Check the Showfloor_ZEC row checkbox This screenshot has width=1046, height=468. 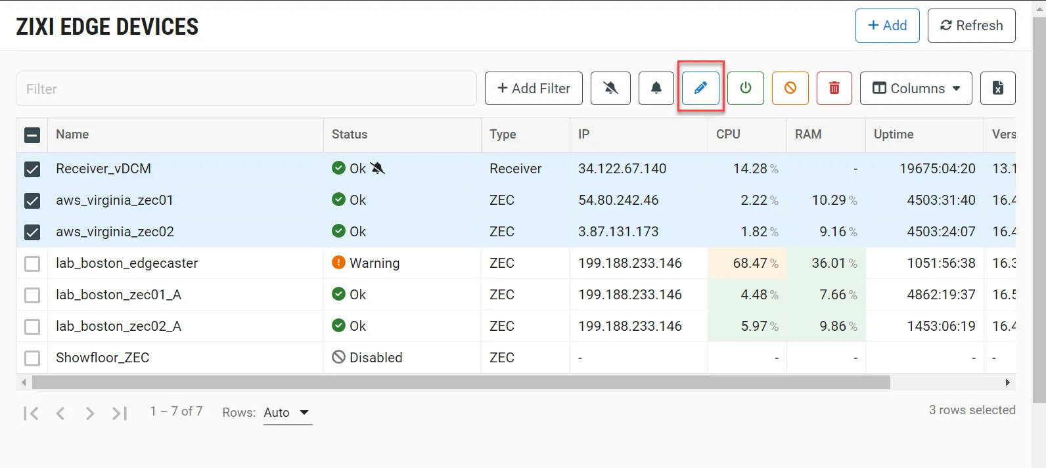32,358
